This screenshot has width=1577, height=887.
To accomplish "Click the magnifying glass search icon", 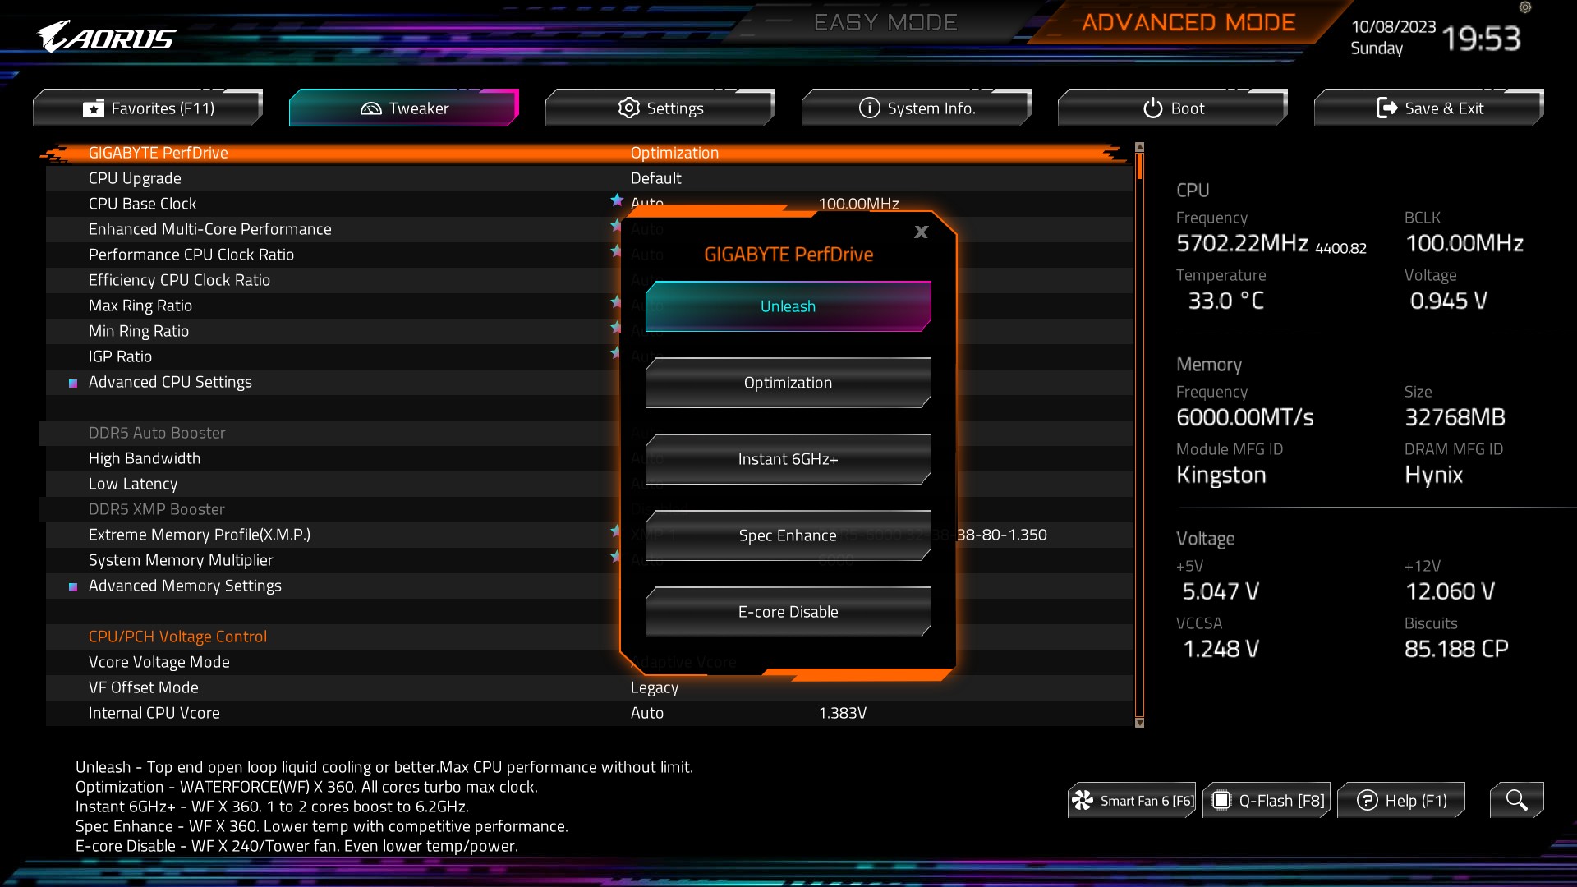I will tap(1516, 800).
